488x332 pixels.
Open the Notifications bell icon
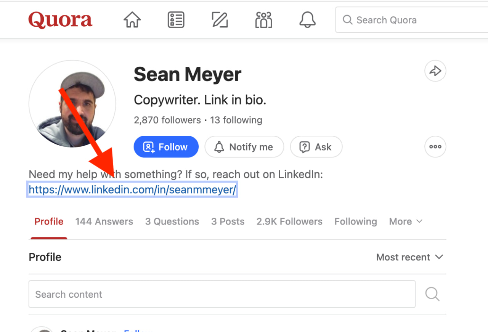coord(307,20)
